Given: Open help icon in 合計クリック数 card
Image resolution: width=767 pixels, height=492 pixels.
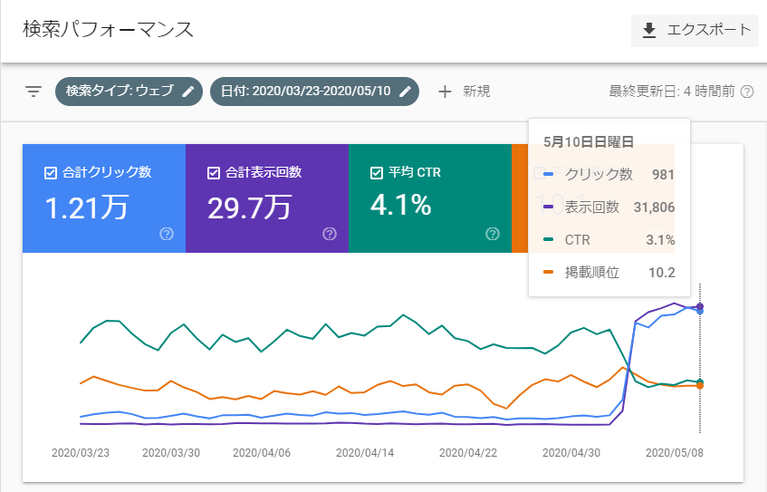Looking at the screenshot, I should pos(167,234).
